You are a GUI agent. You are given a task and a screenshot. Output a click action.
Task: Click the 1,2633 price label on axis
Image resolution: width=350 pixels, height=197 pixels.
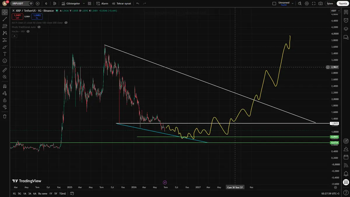[x=335, y=123]
